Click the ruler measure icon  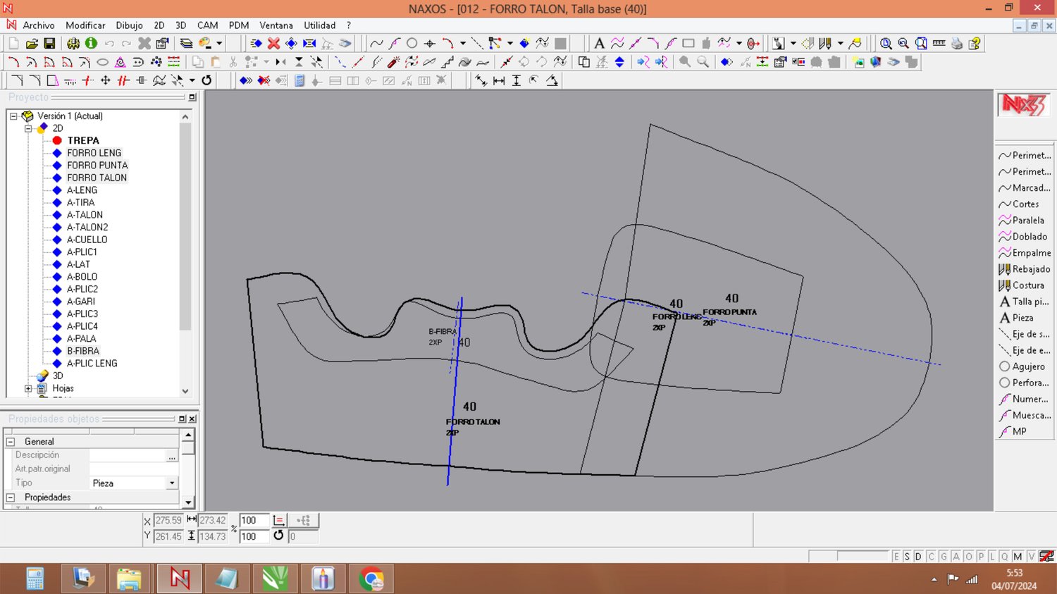(x=939, y=44)
